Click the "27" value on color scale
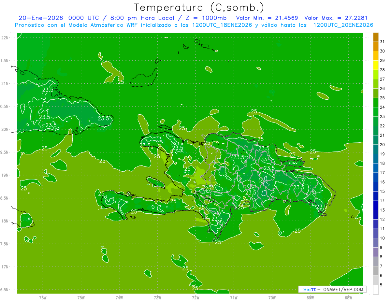Screen dimensions: 391x302 click(x=383, y=79)
